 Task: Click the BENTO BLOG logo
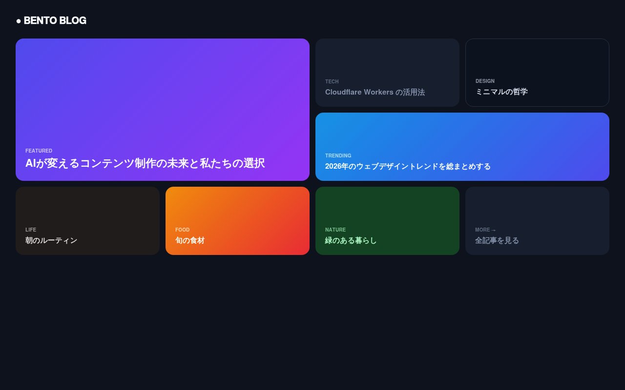click(x=51, y=20)
